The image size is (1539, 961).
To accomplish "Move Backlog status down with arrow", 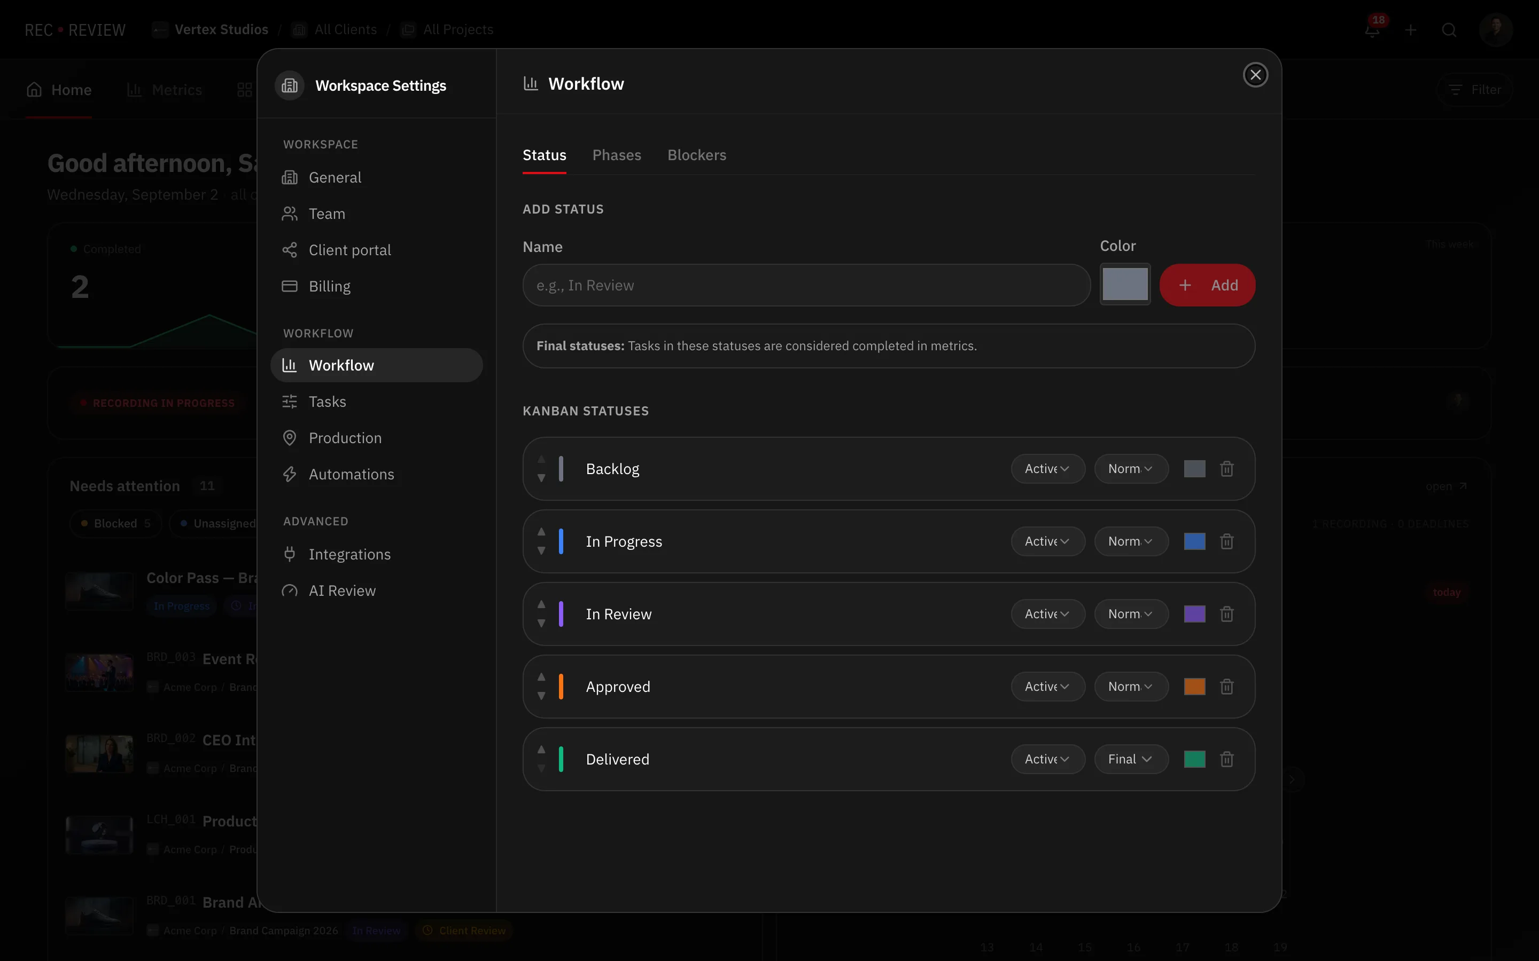I will click(x=541, y=478).
